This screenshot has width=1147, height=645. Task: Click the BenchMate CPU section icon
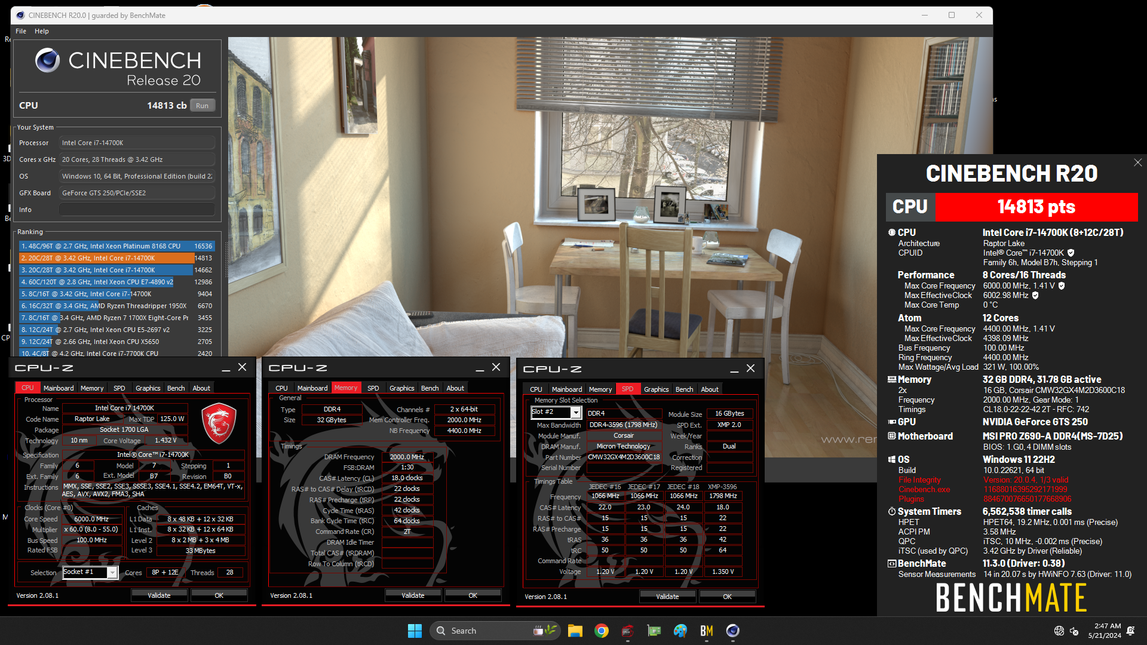891,232
